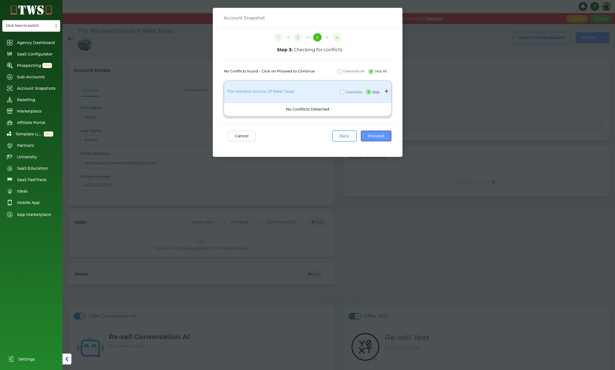Click the Switch to Sub-Account button

pyautogui.click(x=542, y=38)
